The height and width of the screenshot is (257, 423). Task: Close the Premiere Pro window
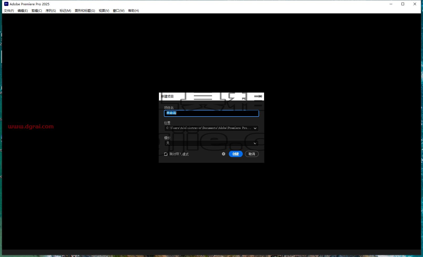pos(415,4)
